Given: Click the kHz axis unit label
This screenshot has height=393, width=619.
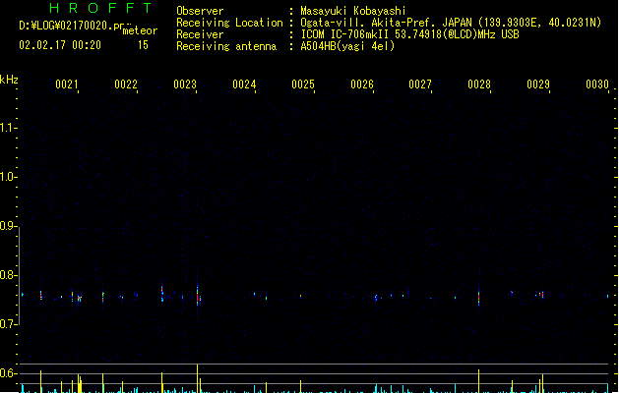Looking at the screenshot, I should click(x=9, y=80).
